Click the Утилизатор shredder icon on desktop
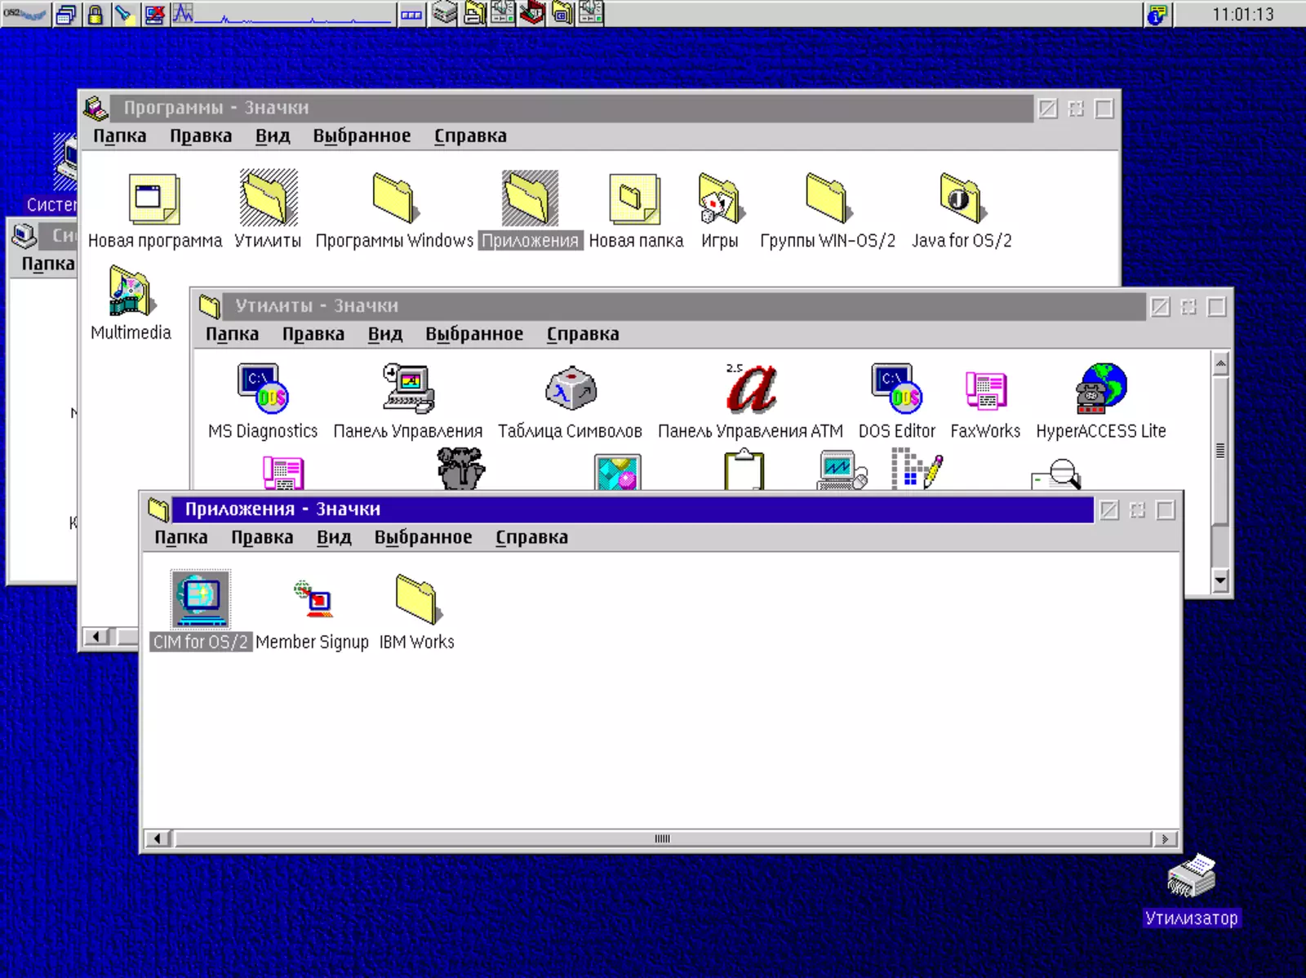This screenshot has height=978, width=1306. pos(1191,876)
